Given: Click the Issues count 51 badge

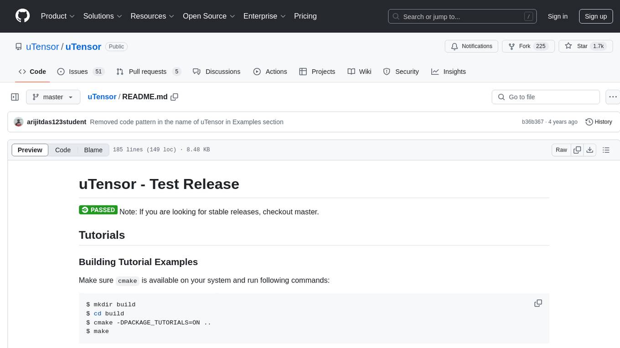Looking at the screenshot, I should 98,72.
